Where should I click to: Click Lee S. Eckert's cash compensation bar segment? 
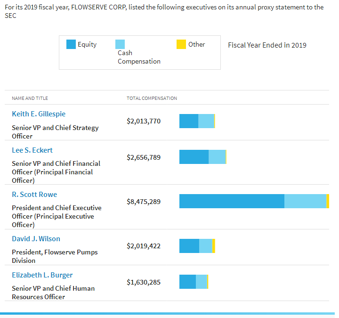tap(217, 157)
